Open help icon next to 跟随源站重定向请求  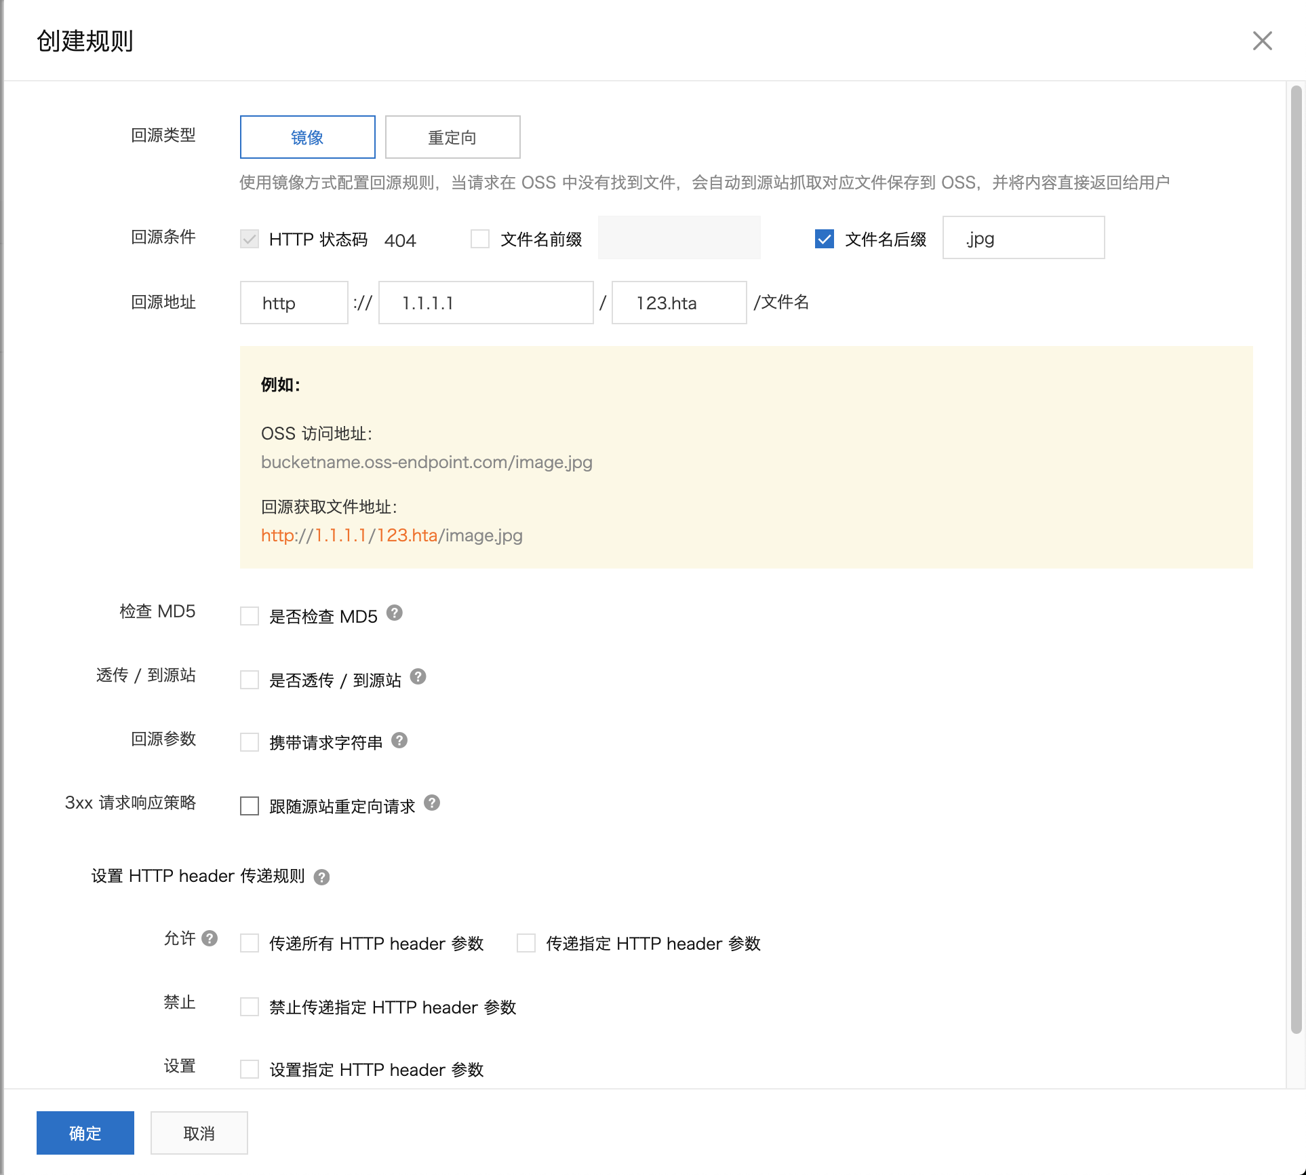pyautogui.click(x=432, y=803)
